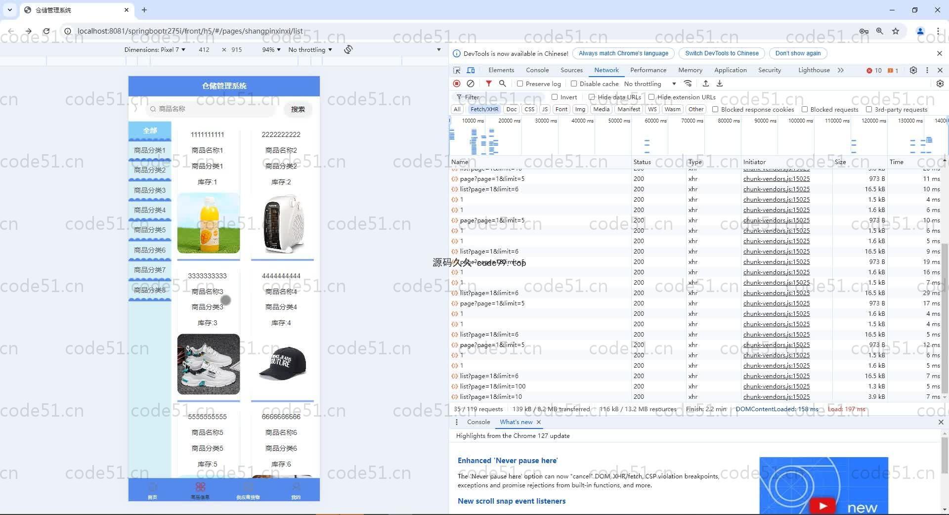Check 3rd-party requests checkbox
949x515 pixels.
click(869, 109)
